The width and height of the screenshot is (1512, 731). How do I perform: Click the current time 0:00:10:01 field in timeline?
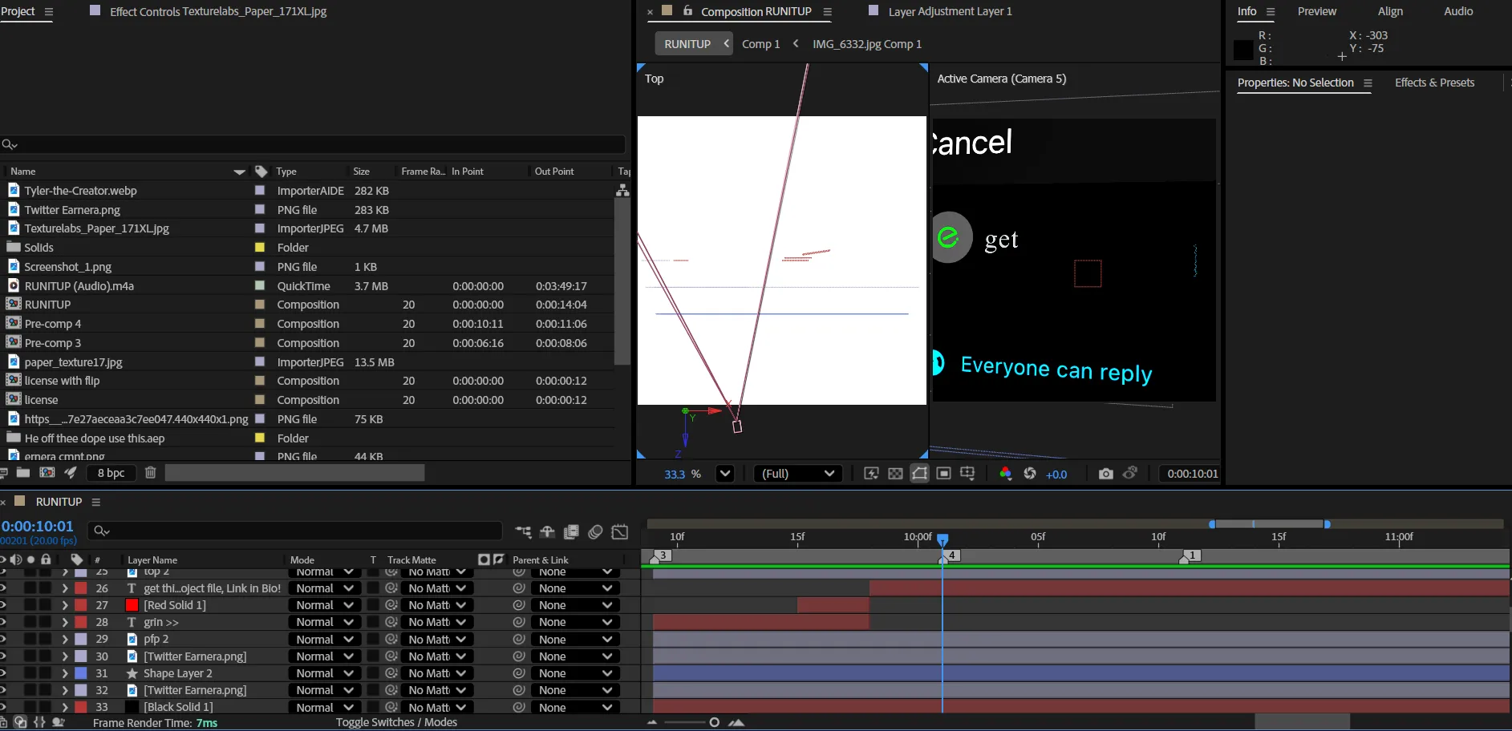tap(38, 526)
